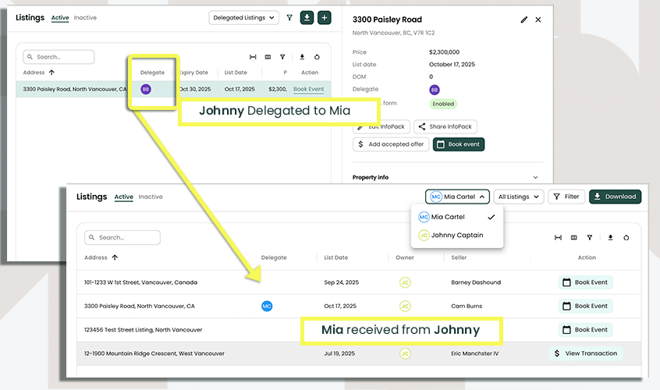Click Add accepted offer button

pos(390,144)
